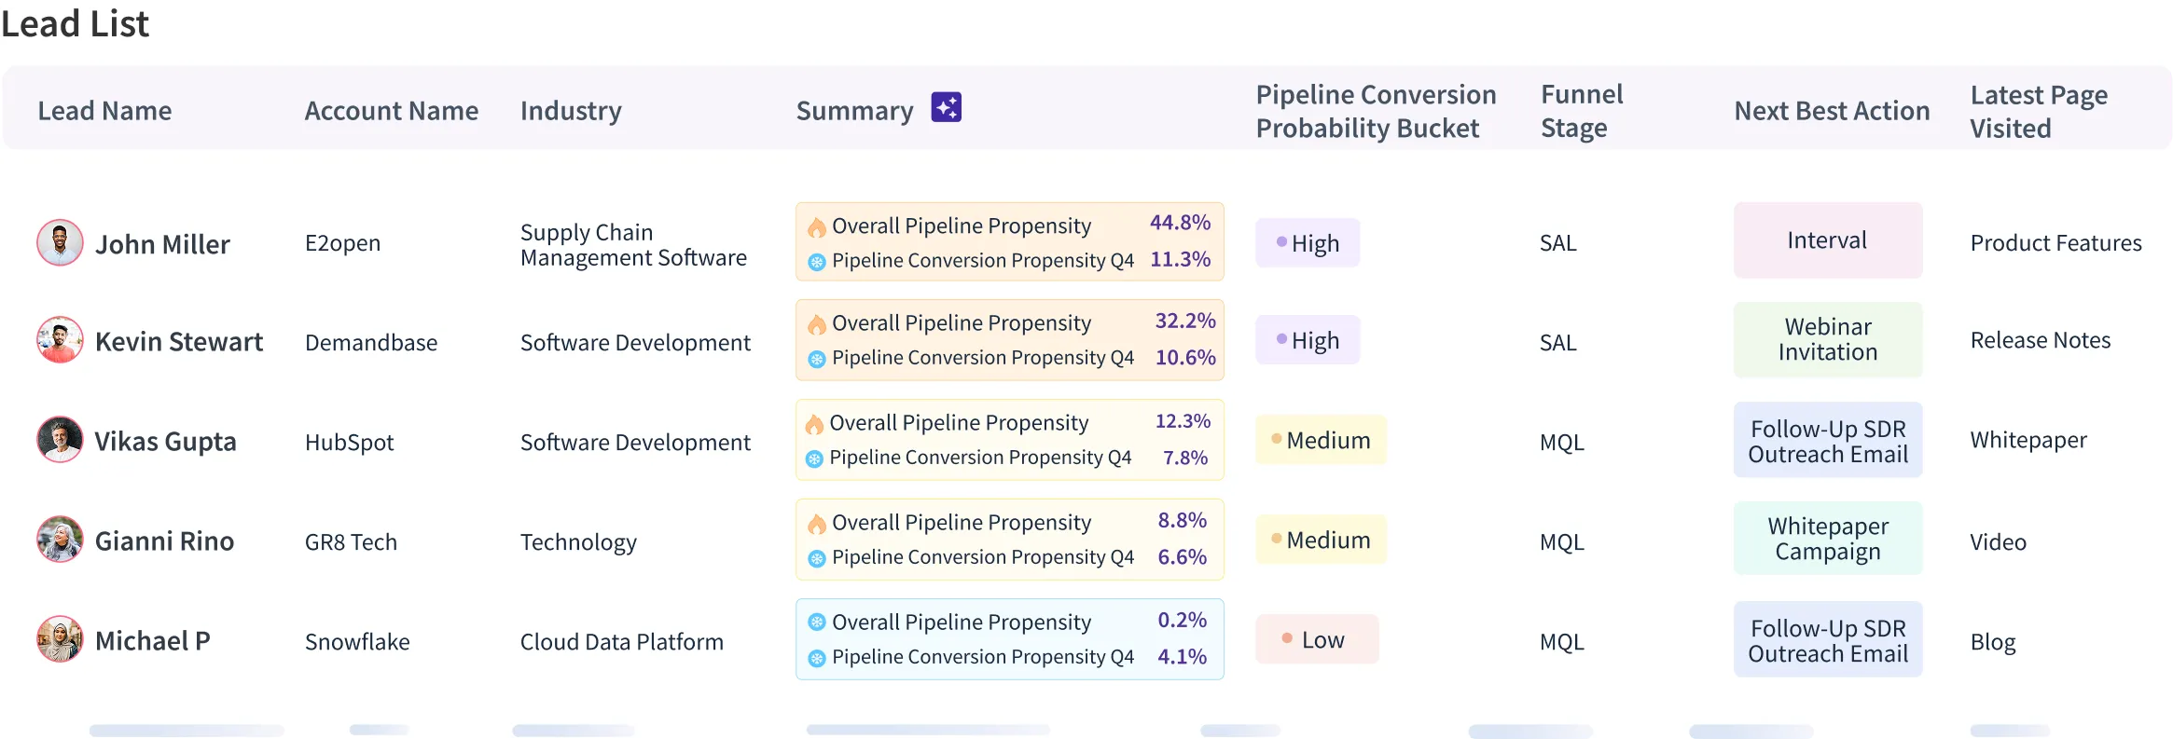Click Vikas Gupta's avatar
The width and height of the screenshot is (2173, 739).
click(60, 440)
